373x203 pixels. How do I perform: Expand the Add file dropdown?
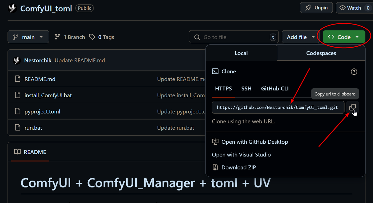[299, 37]
